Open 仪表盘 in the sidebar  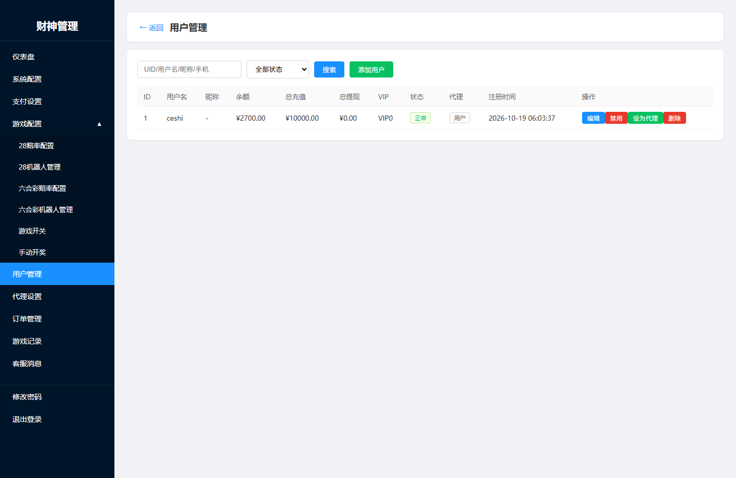pos(57,57)
